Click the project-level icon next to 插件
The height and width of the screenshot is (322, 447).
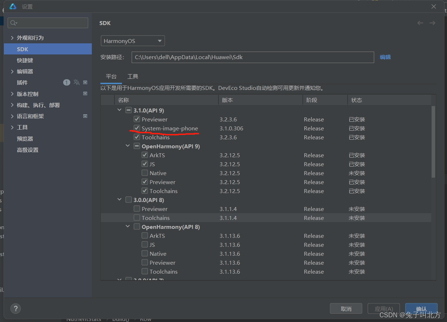tap(85, 82)
